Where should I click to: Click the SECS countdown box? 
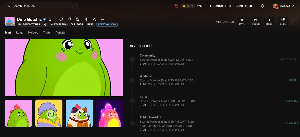click(x=283, y=22)
